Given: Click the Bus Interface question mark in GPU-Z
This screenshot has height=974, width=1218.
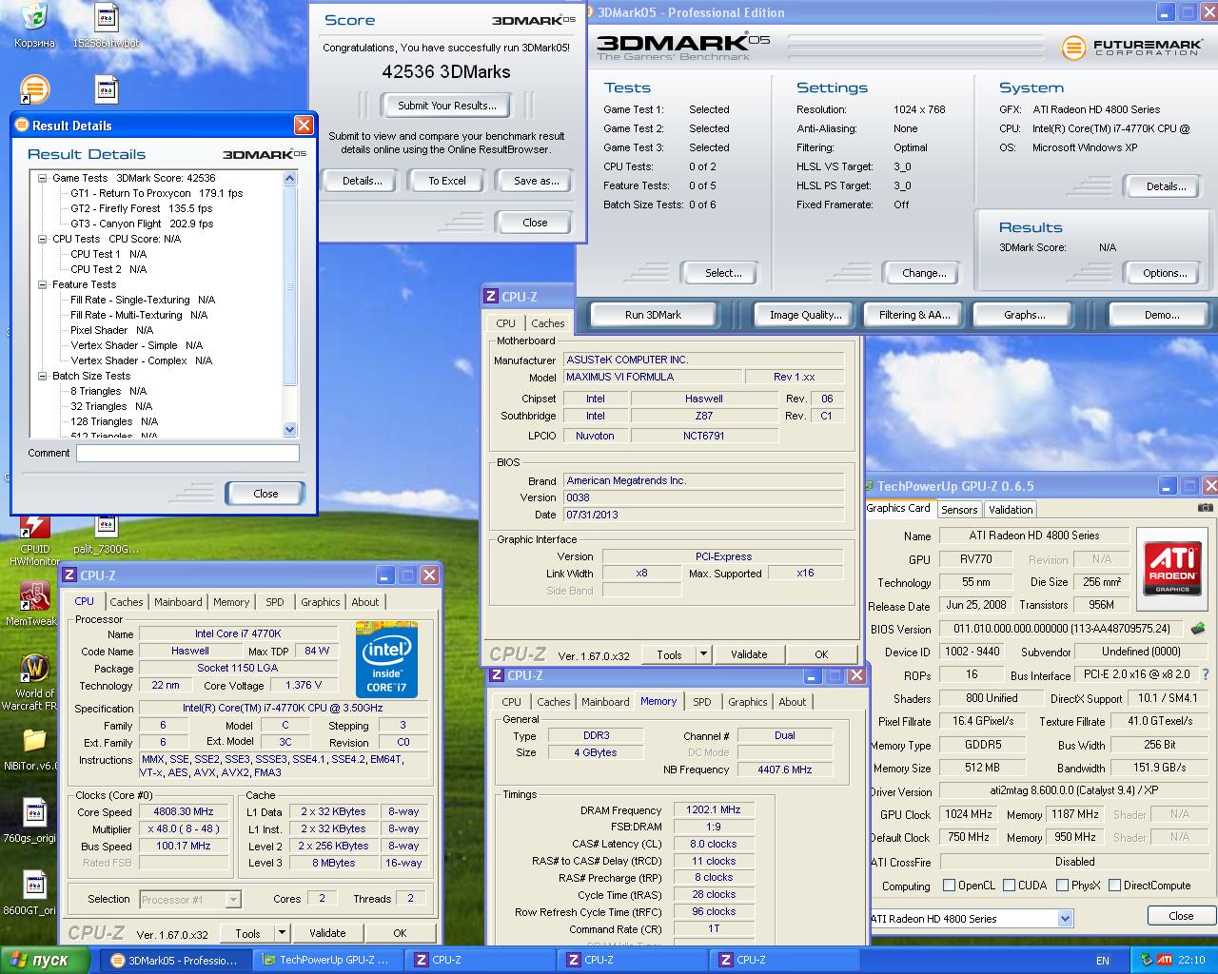Looking at the screenshot, I should tap(1206, 674).
